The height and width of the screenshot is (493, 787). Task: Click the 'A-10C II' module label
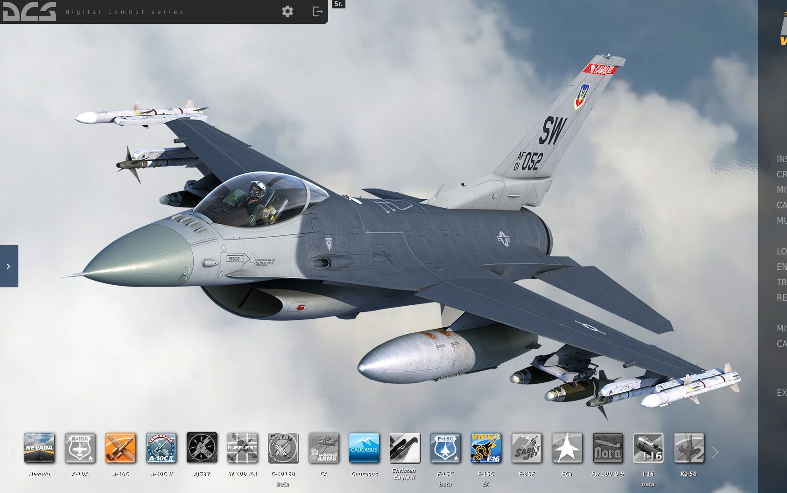point(161,474)
